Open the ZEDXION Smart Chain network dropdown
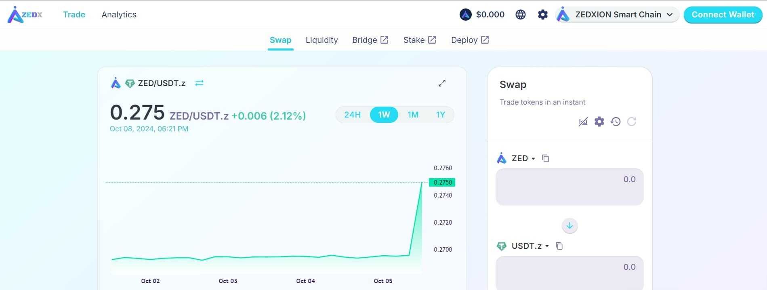Screen dimensions: 767x290 pos(617,14)
